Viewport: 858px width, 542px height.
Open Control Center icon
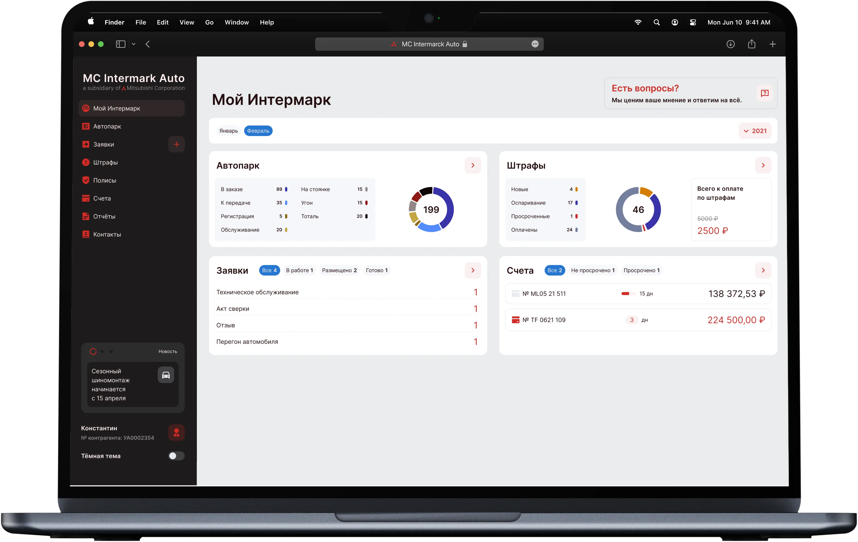[693, 22]
